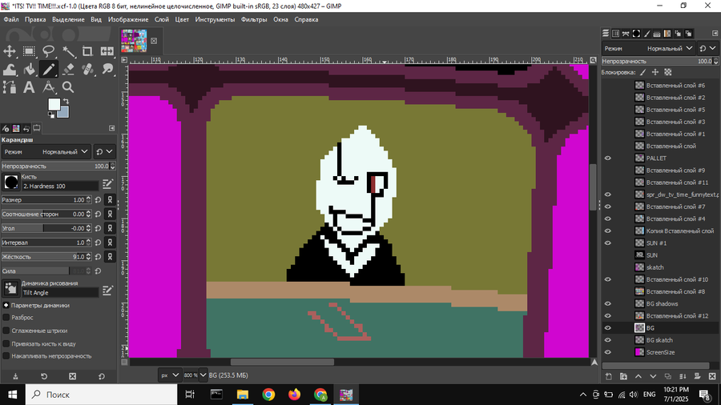Enable Накапливать непрозрачность checkbox
This screenshot has width=721, height=405.
tap(6, 356)
